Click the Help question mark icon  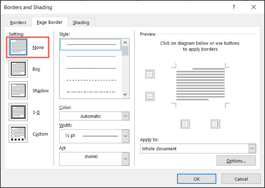click(233, 7)
